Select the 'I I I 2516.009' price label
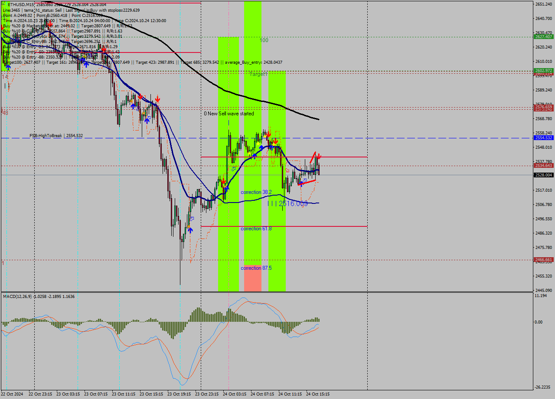The height and width of the screenshot is (399, 555). [x=287, y=203]
